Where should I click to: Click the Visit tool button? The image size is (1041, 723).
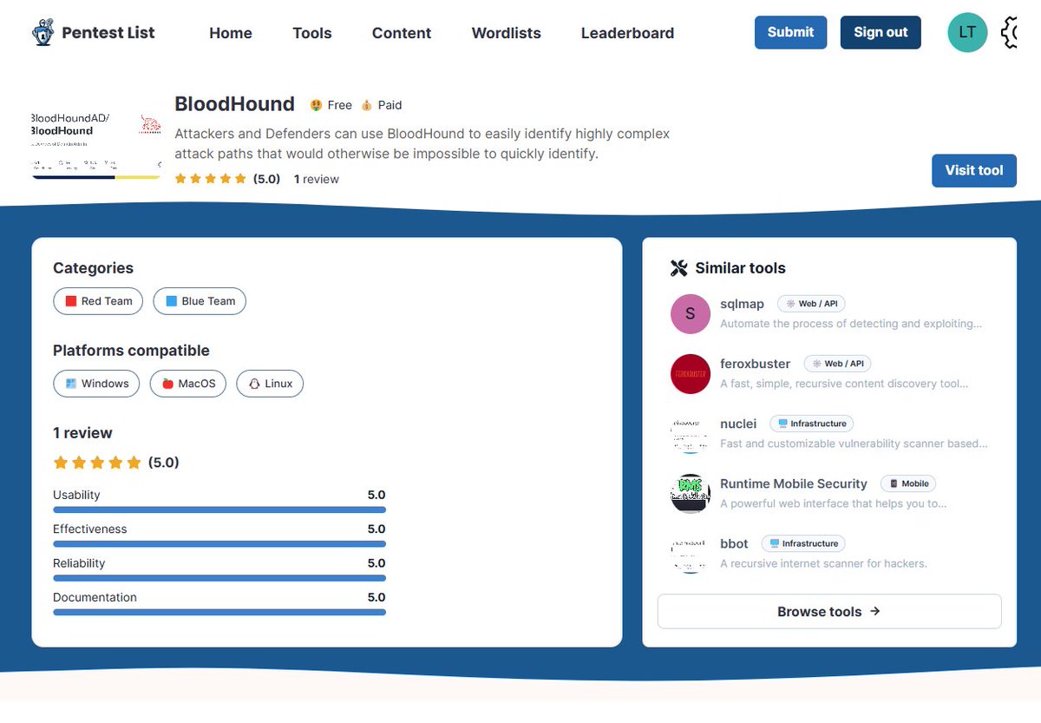coord(974,170)
